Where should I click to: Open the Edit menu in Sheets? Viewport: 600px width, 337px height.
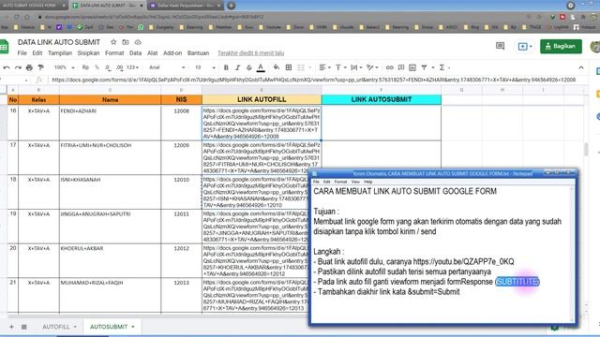[37, 53]
